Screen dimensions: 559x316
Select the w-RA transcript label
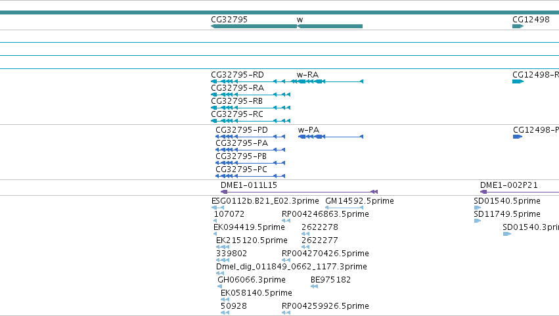click(307, 75)
